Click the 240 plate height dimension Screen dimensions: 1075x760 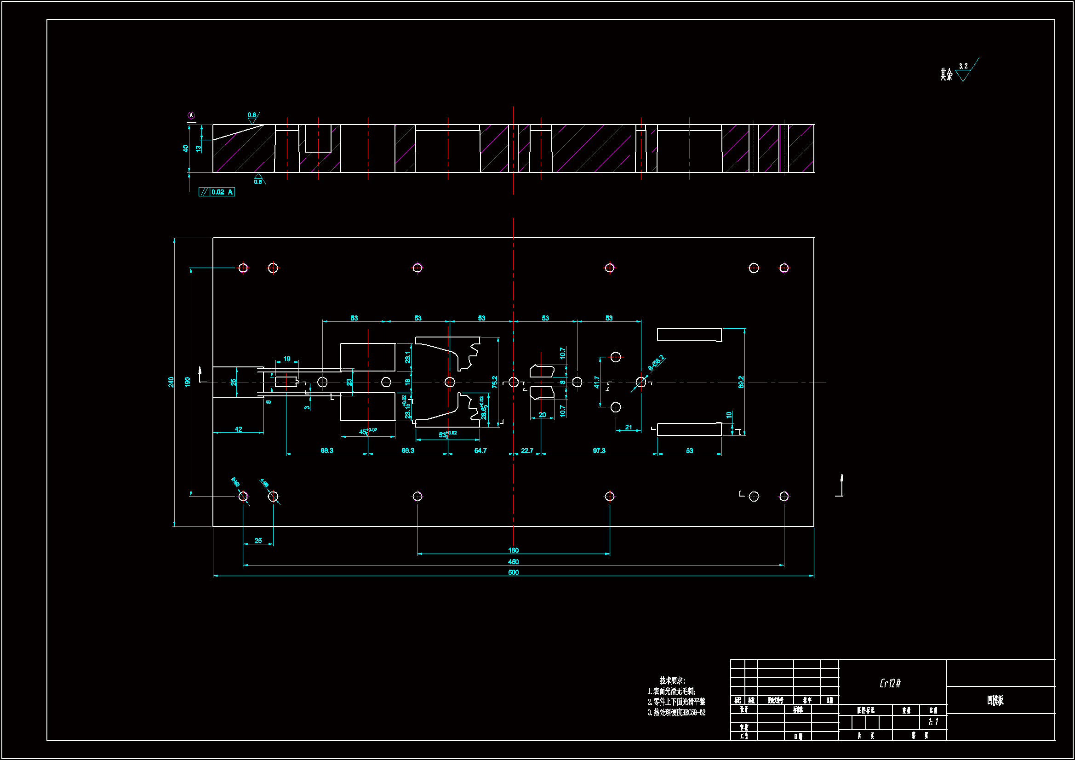click(171, 382)
